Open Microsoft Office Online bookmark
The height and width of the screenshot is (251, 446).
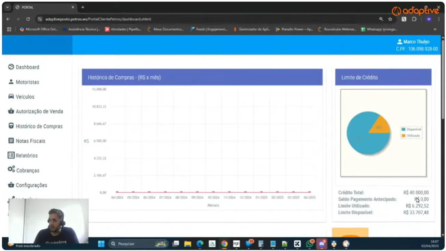pos(39,29)
